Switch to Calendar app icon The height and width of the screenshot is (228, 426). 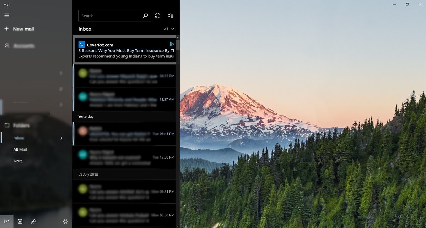20,222
